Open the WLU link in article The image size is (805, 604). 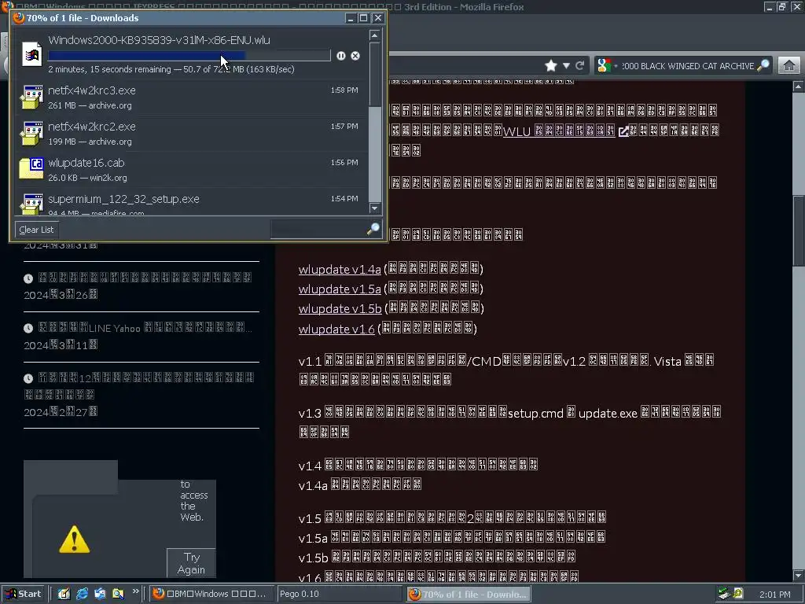pyautogui.click(x=559, y=131)
